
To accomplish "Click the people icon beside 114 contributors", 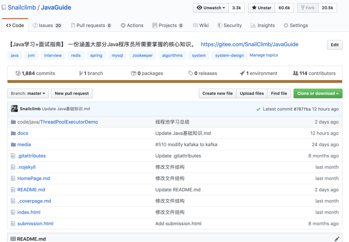I will 295,73.
